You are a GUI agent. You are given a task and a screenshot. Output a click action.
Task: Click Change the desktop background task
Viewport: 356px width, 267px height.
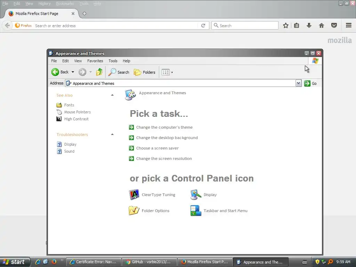[163, 138]
